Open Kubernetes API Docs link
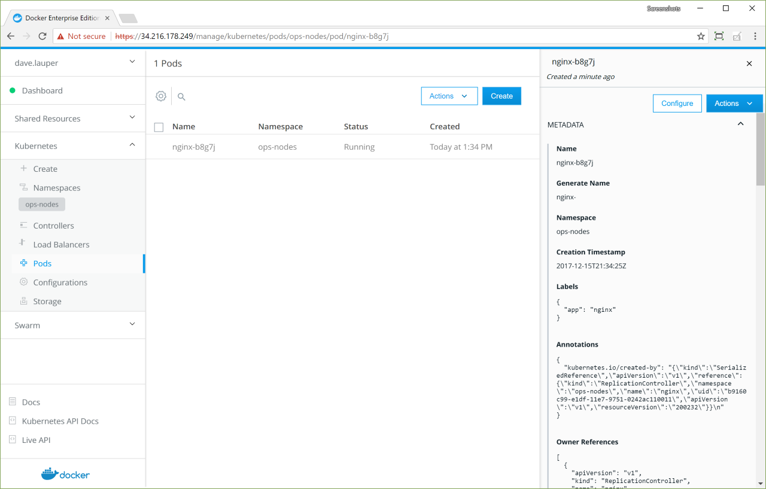 coord(60,421)
